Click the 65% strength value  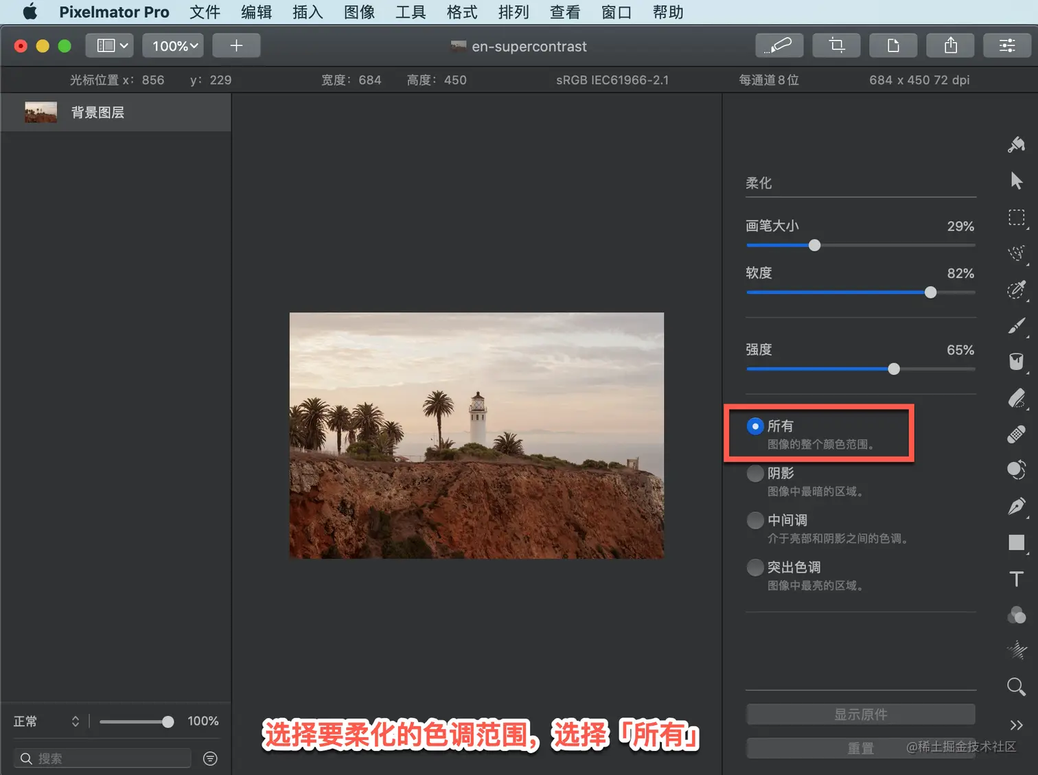pos(960,350)
